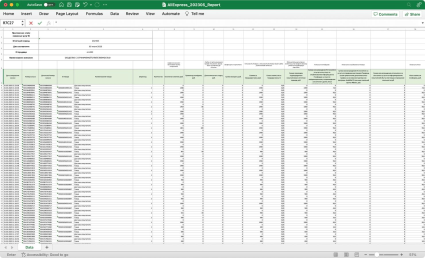The image size is (425, 258).
Task: Switch to the Draw tab
Action: (x=44, y=13)
